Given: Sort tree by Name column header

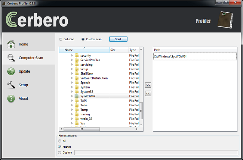Looking at the screenshot, I should point(84,50).
